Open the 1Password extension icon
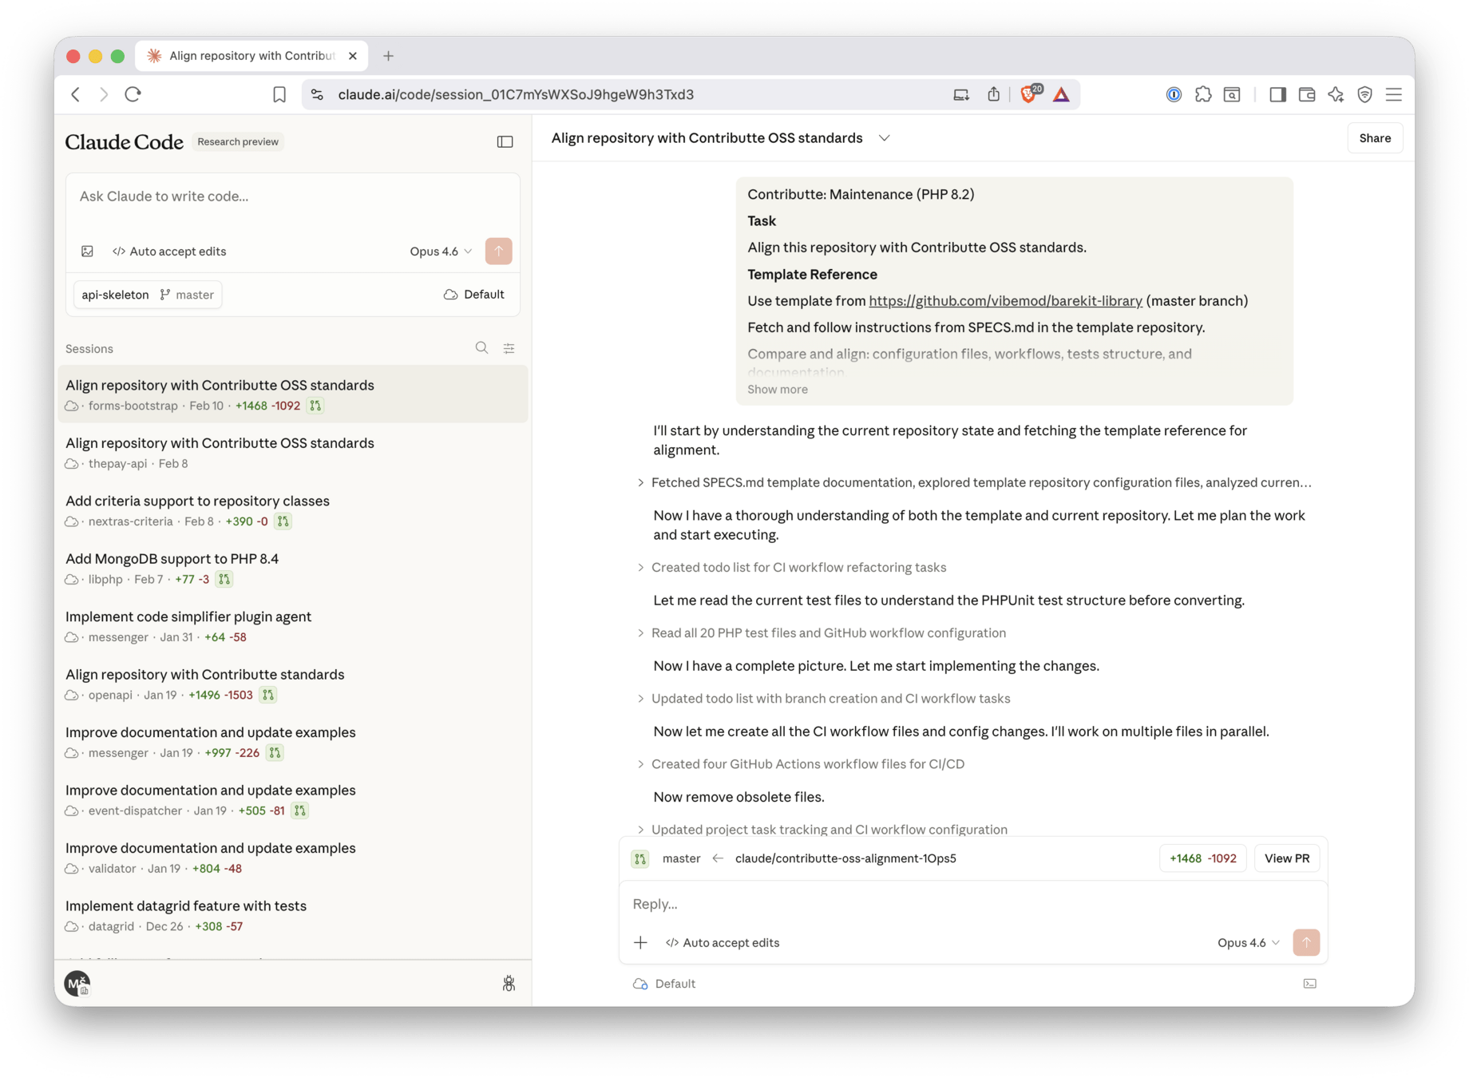1469x1078 pixels. tap(1174, 94)
